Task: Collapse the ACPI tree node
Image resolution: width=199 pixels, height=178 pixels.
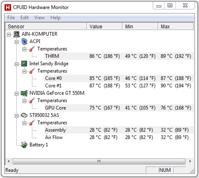Action: tap(17, 42)
